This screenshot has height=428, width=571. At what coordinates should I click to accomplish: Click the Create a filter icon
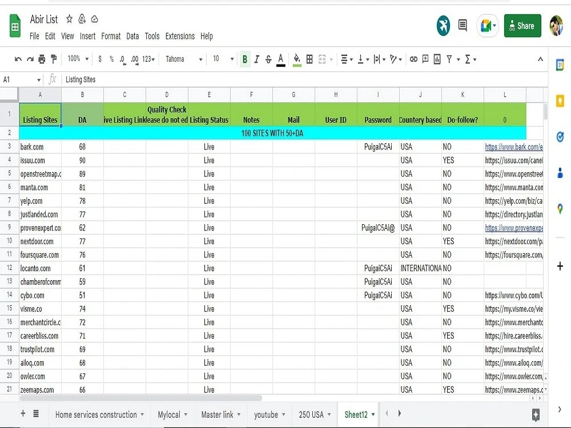click(x=449, y=59)
